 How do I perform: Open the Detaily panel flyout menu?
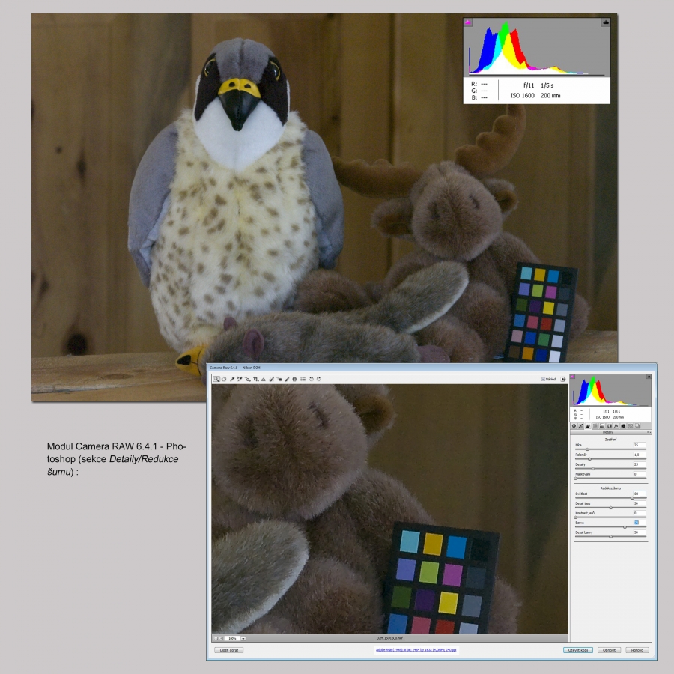tap(649, 432)
